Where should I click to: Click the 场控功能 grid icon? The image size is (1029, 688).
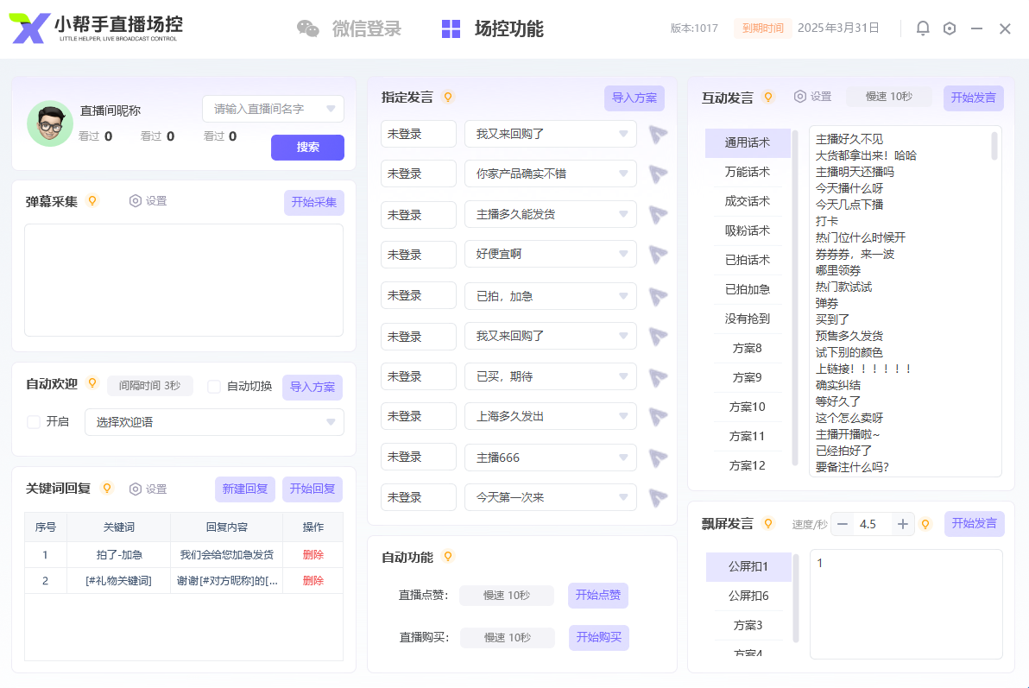(451, 28)
